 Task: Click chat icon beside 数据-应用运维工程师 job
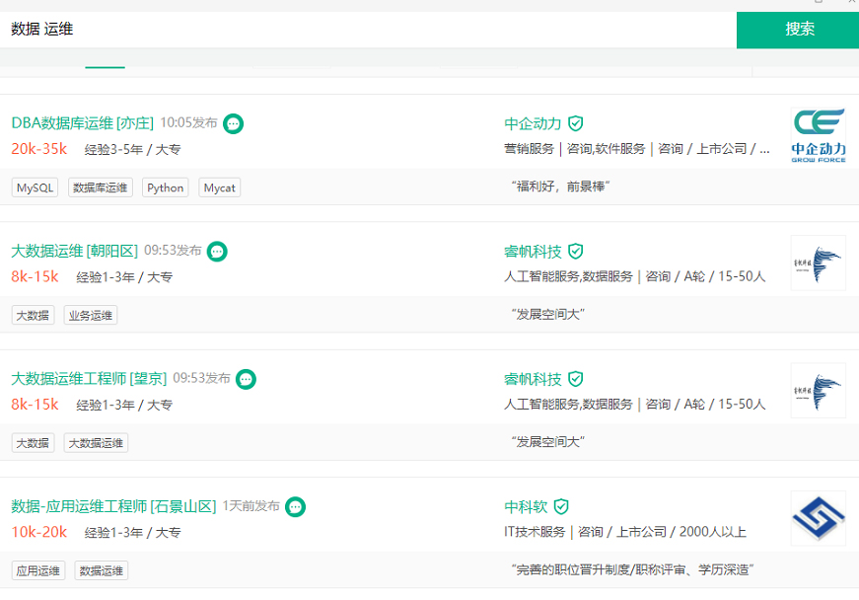295,506
